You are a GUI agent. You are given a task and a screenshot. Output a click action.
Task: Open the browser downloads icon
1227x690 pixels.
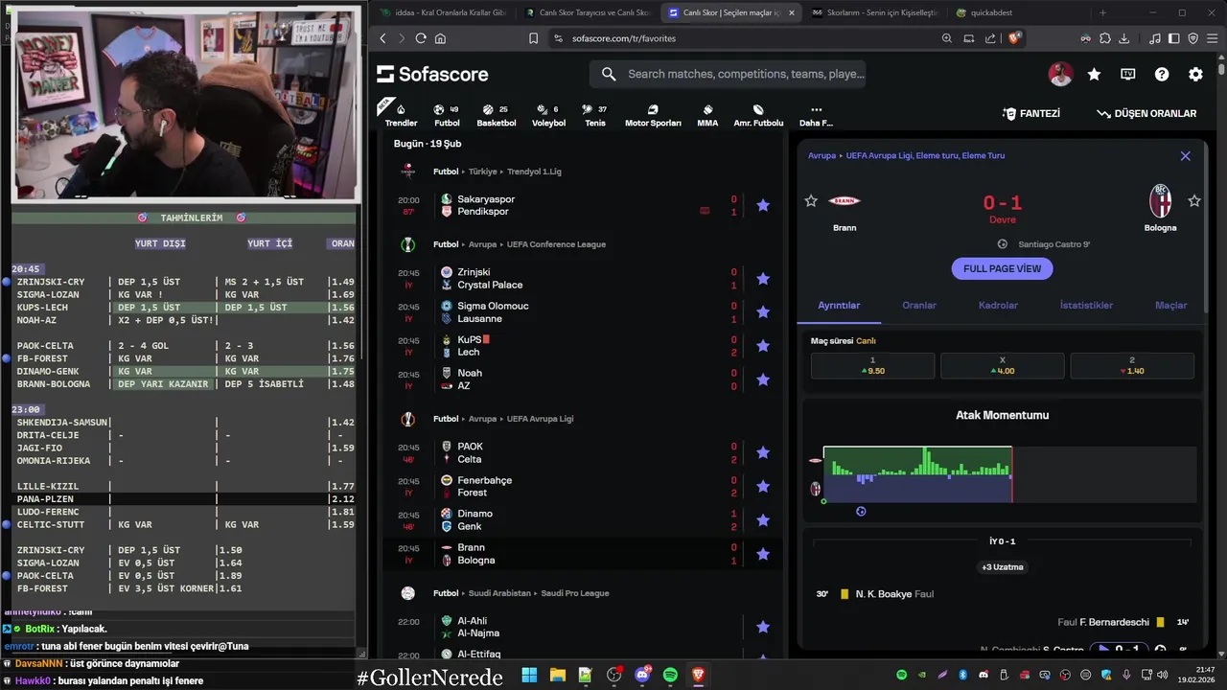pyautogui.click(x=1123, y=38)
